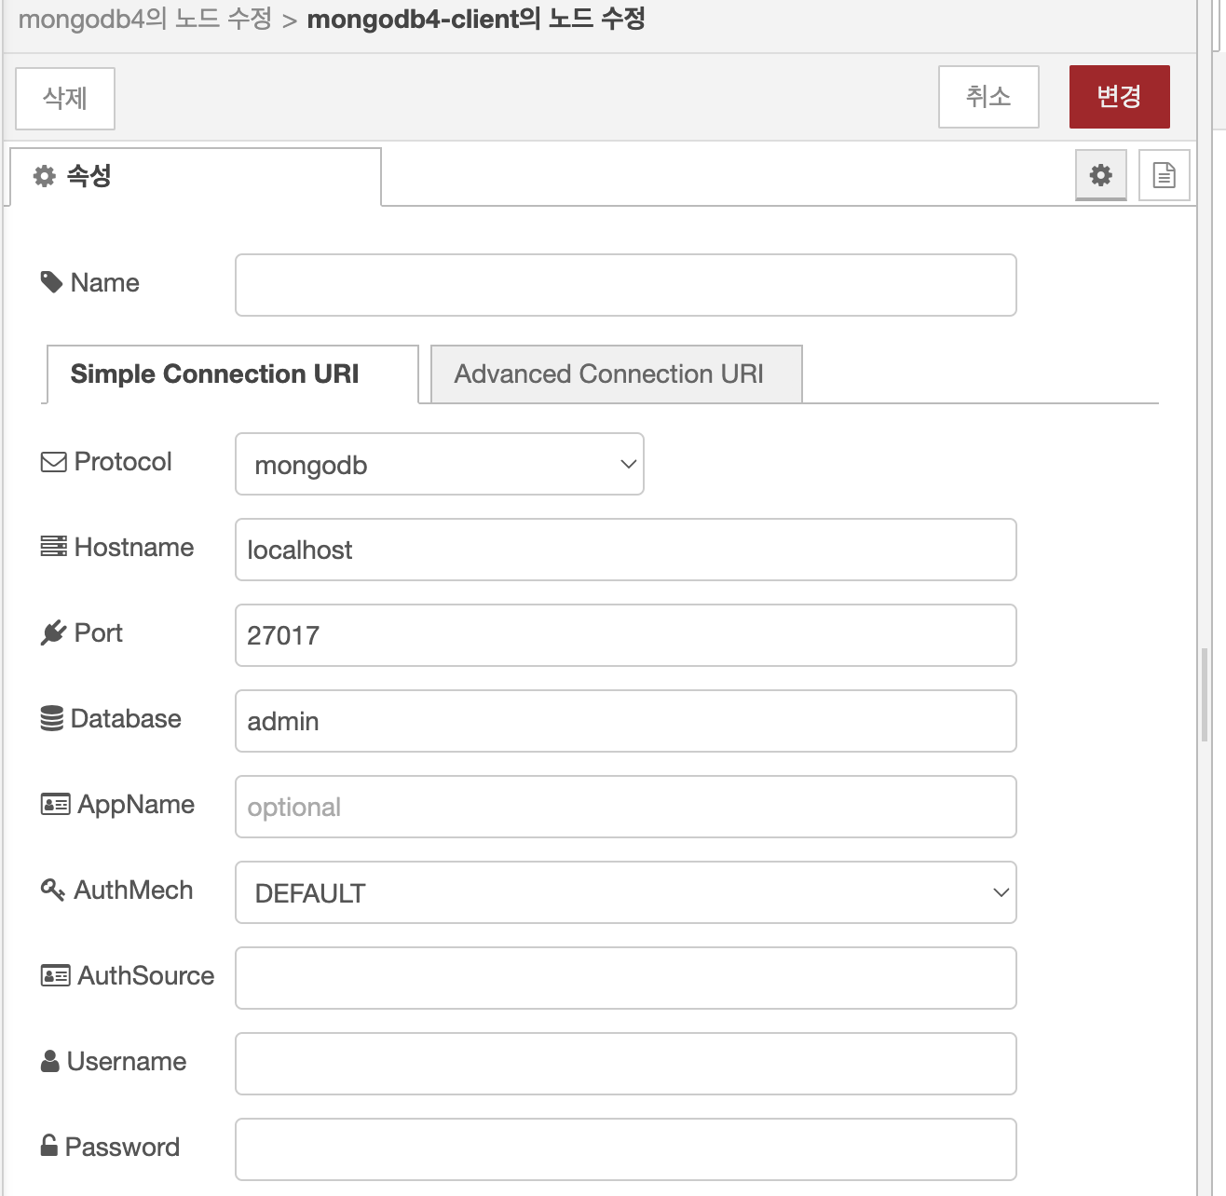Screen dimensions: 1226x1196
Task: Click the key icon beside AuthMech
Action: 53,890
